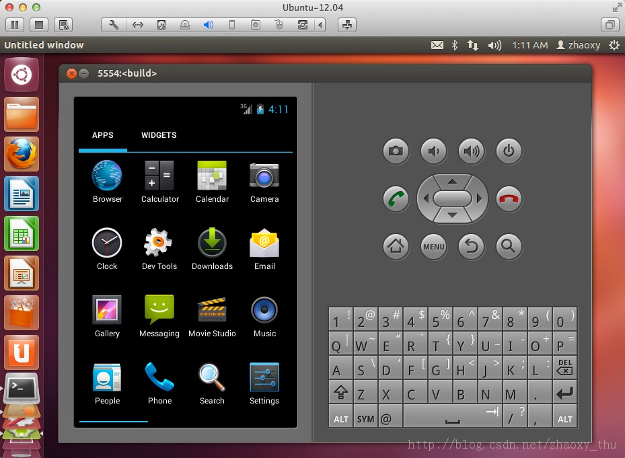This screenshot has height=458, width=625.
Task: Open the network indicator menu
Action: tap(473, 45)
